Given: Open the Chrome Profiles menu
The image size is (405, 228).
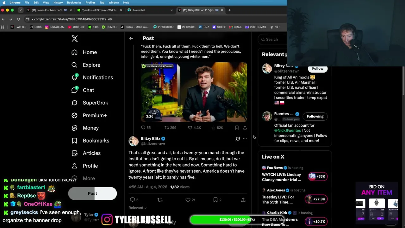Looking at the screenshot, I should (x=90, y=3).
